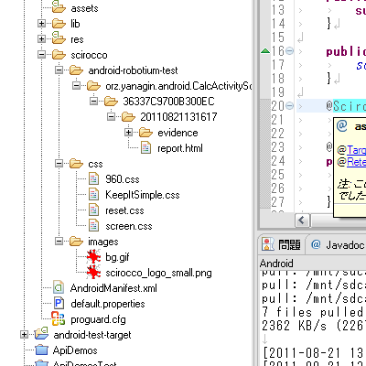The height and width of the screenshot is (366, 366).
Task: Click the editor scroll left arrow
Action: pyautogui.click(x=302, y=220)
